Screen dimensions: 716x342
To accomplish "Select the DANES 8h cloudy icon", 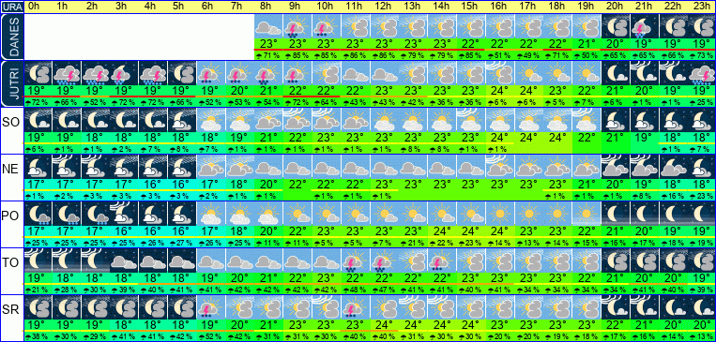I will [268, 26].
